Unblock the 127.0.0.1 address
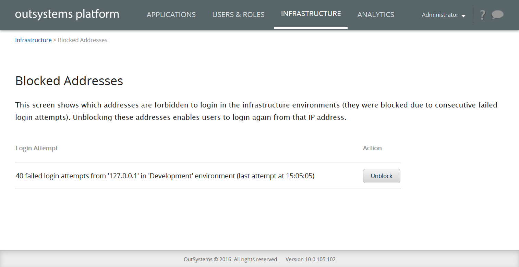 pos(381,176)
